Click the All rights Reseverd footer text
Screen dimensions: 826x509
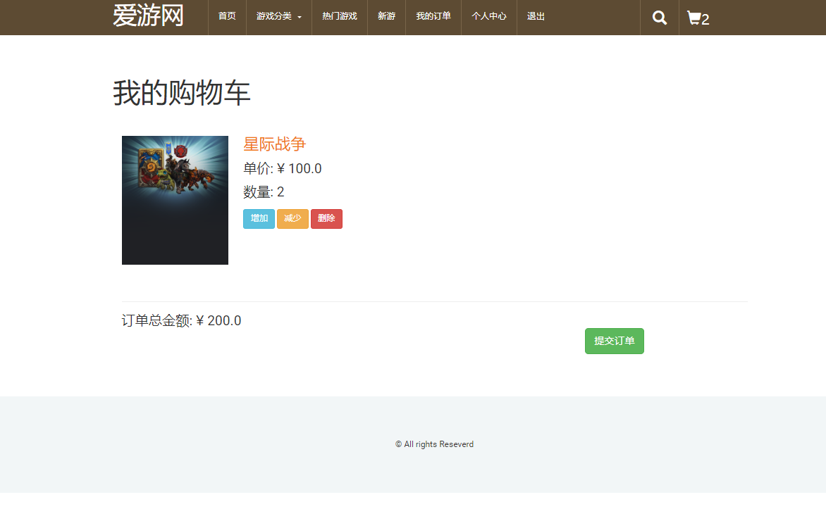(x=434, y=444)
